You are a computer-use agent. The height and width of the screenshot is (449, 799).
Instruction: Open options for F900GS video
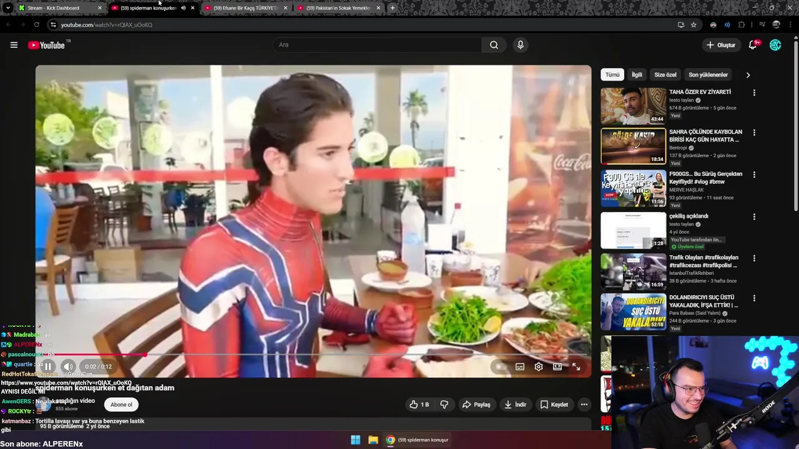tap(754, 175)
